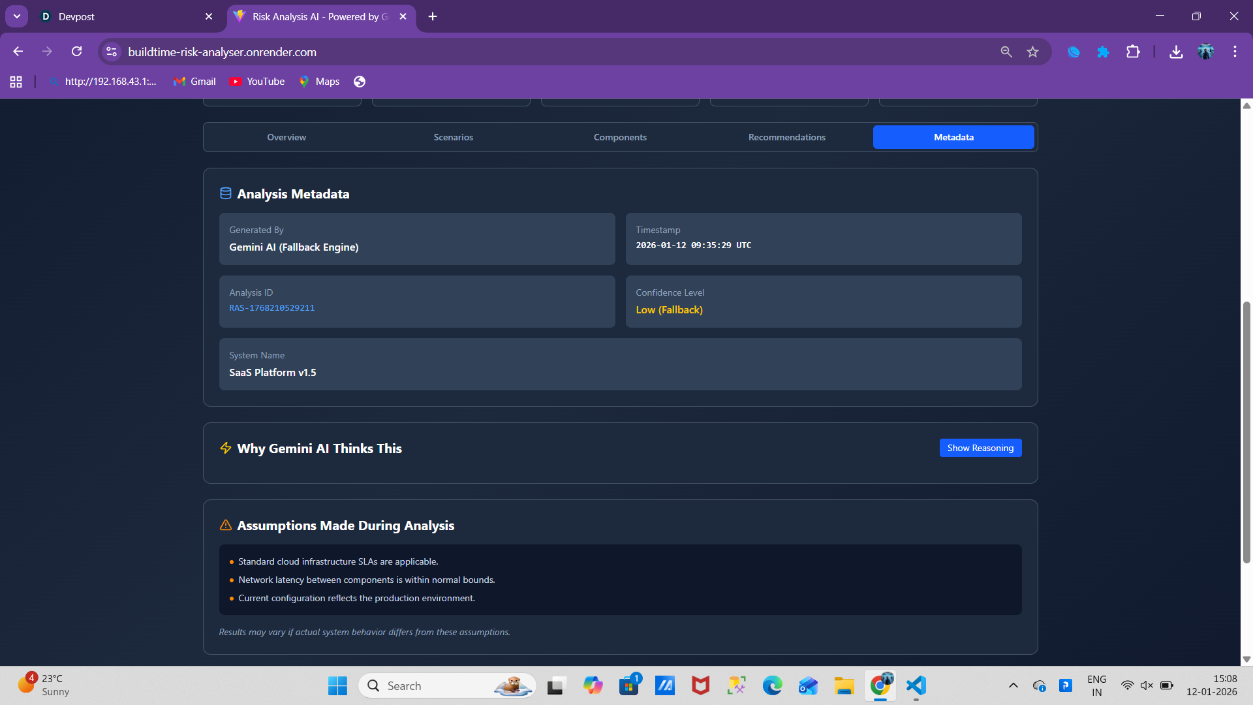Expand hidden system tray icons chevron
Viewport: 1253px width, 705px height.
1013,685
